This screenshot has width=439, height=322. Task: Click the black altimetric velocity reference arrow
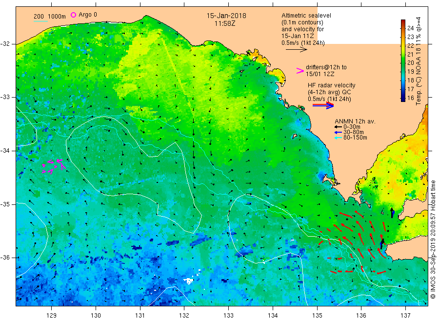296,50
